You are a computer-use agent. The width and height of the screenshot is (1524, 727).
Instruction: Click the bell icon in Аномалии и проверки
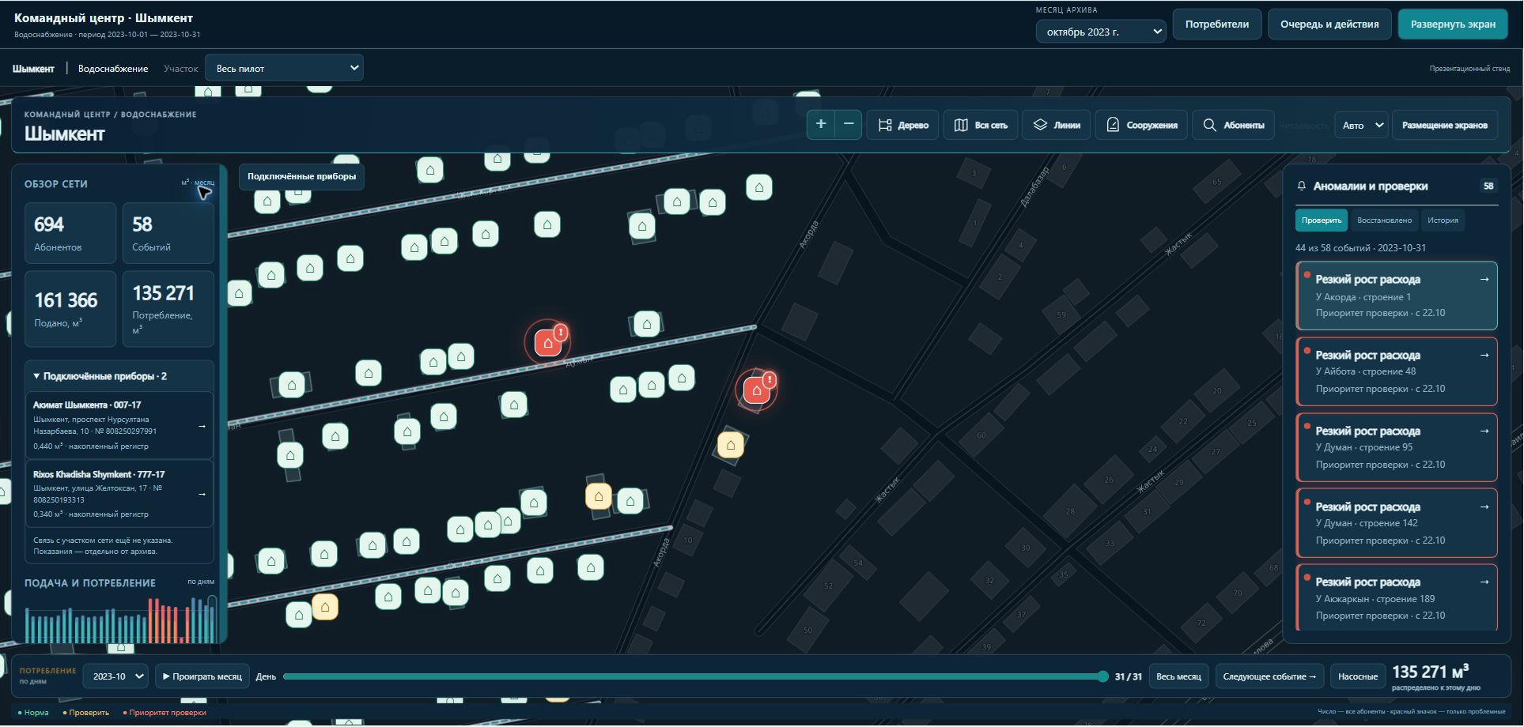(1302, 186)
